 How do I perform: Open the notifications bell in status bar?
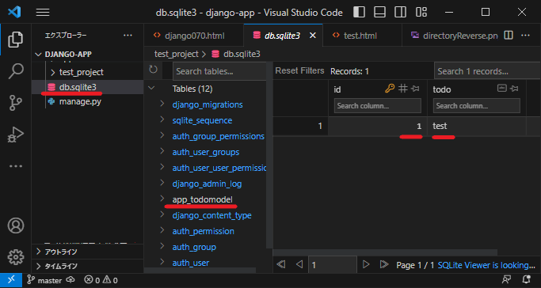click(526, 280)
